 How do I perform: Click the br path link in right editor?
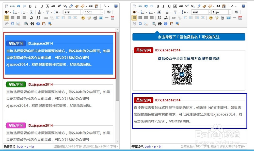[x=160, y=147]
